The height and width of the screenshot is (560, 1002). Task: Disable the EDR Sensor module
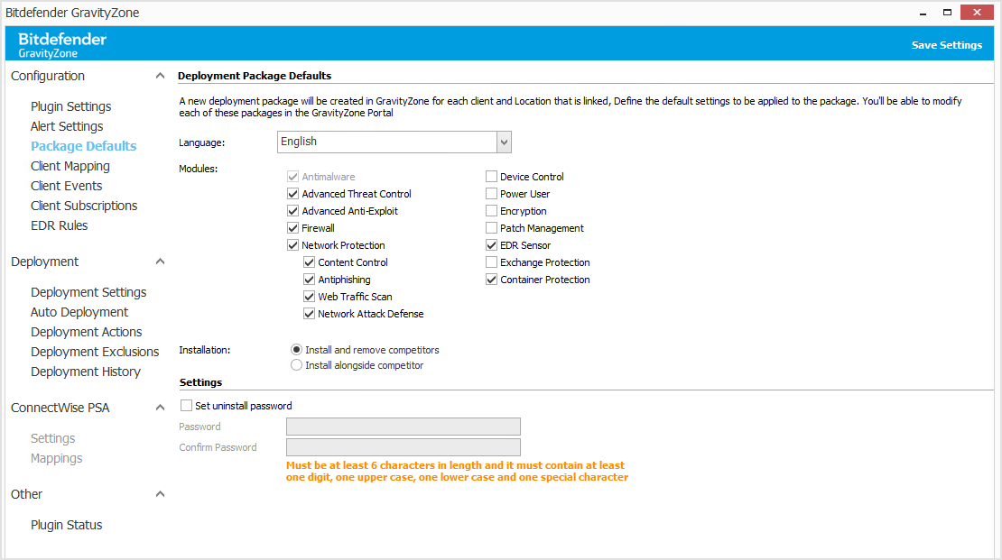click(x=491, y=244)
